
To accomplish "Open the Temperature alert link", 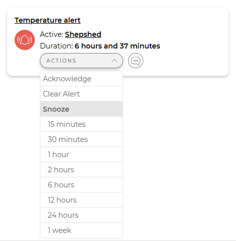I will (47, 20).
